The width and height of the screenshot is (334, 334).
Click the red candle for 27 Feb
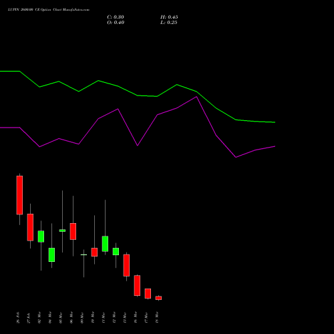tap(30, 227)
